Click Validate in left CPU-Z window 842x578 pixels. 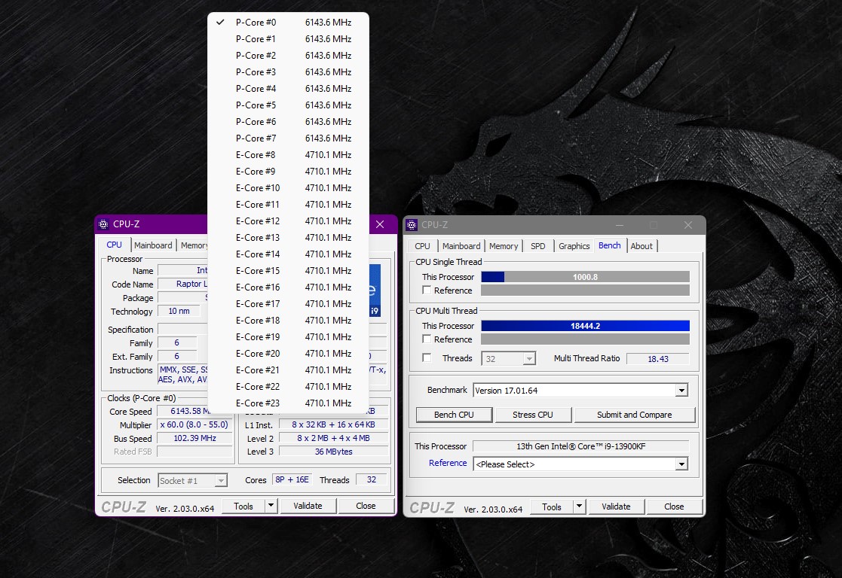click(308, 506)
